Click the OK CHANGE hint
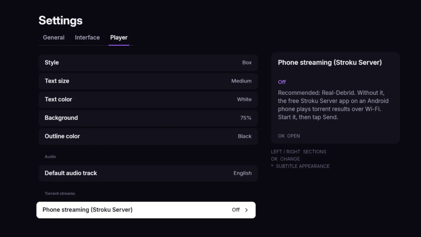The image size is (421, 237). [285, 159]
